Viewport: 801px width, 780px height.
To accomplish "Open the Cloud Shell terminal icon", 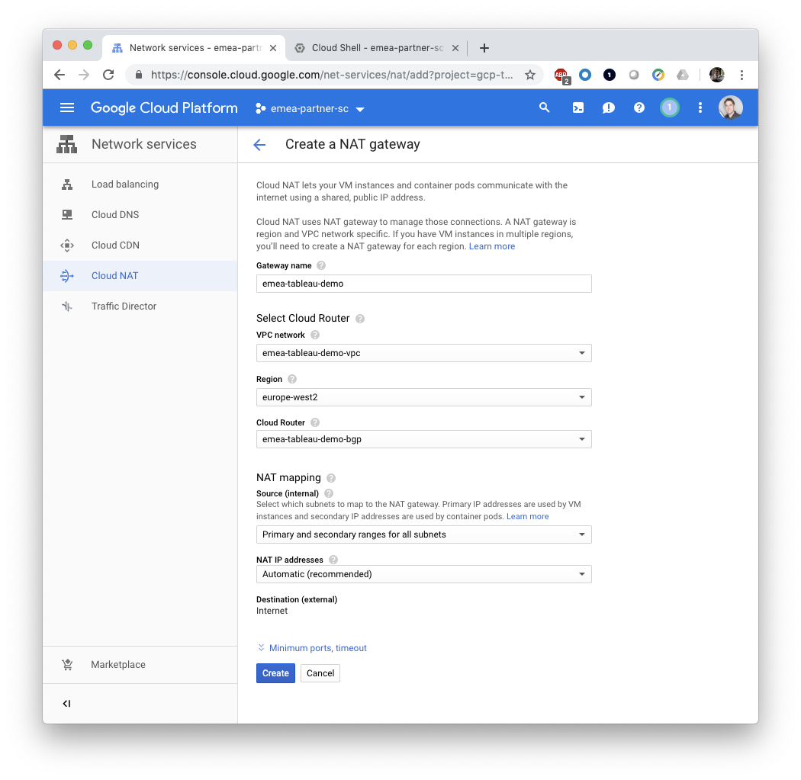I will [577, 108].
